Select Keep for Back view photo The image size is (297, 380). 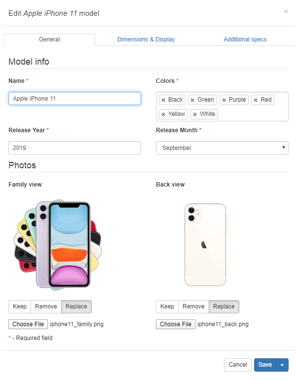point(167,306)
